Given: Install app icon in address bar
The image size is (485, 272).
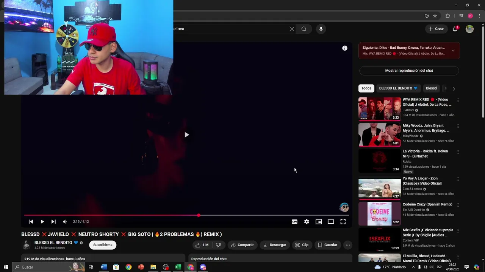Looking at the screenshot, I should pos(427,16).
